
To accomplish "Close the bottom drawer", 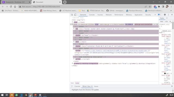I will (x=172, y=86).
